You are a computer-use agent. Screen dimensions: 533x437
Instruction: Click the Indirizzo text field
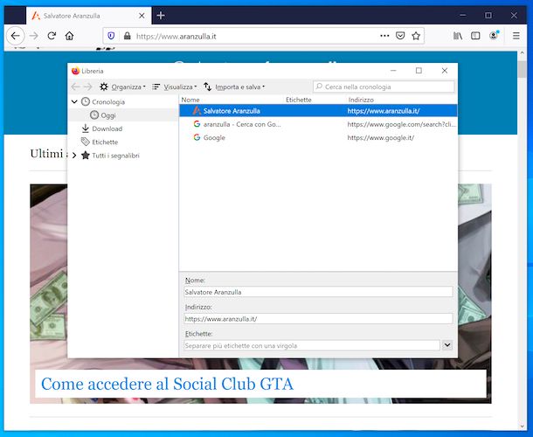318,319
